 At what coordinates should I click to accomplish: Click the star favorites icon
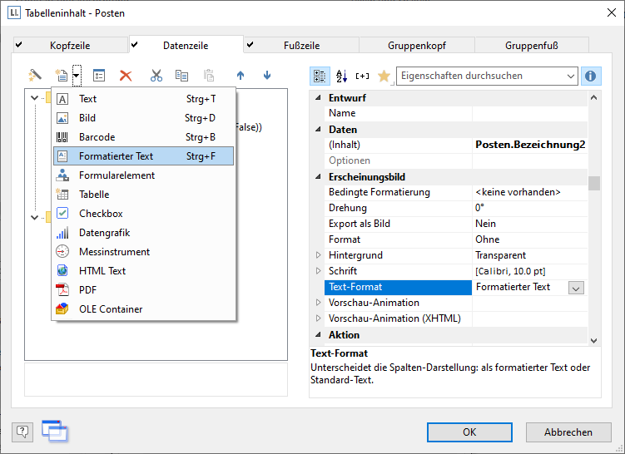383,76
